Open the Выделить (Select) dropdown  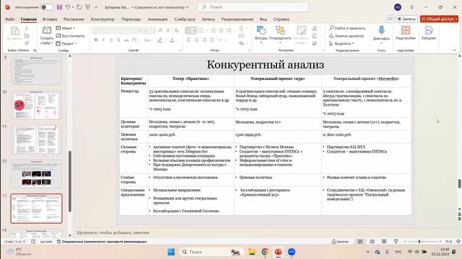point(341,43)
